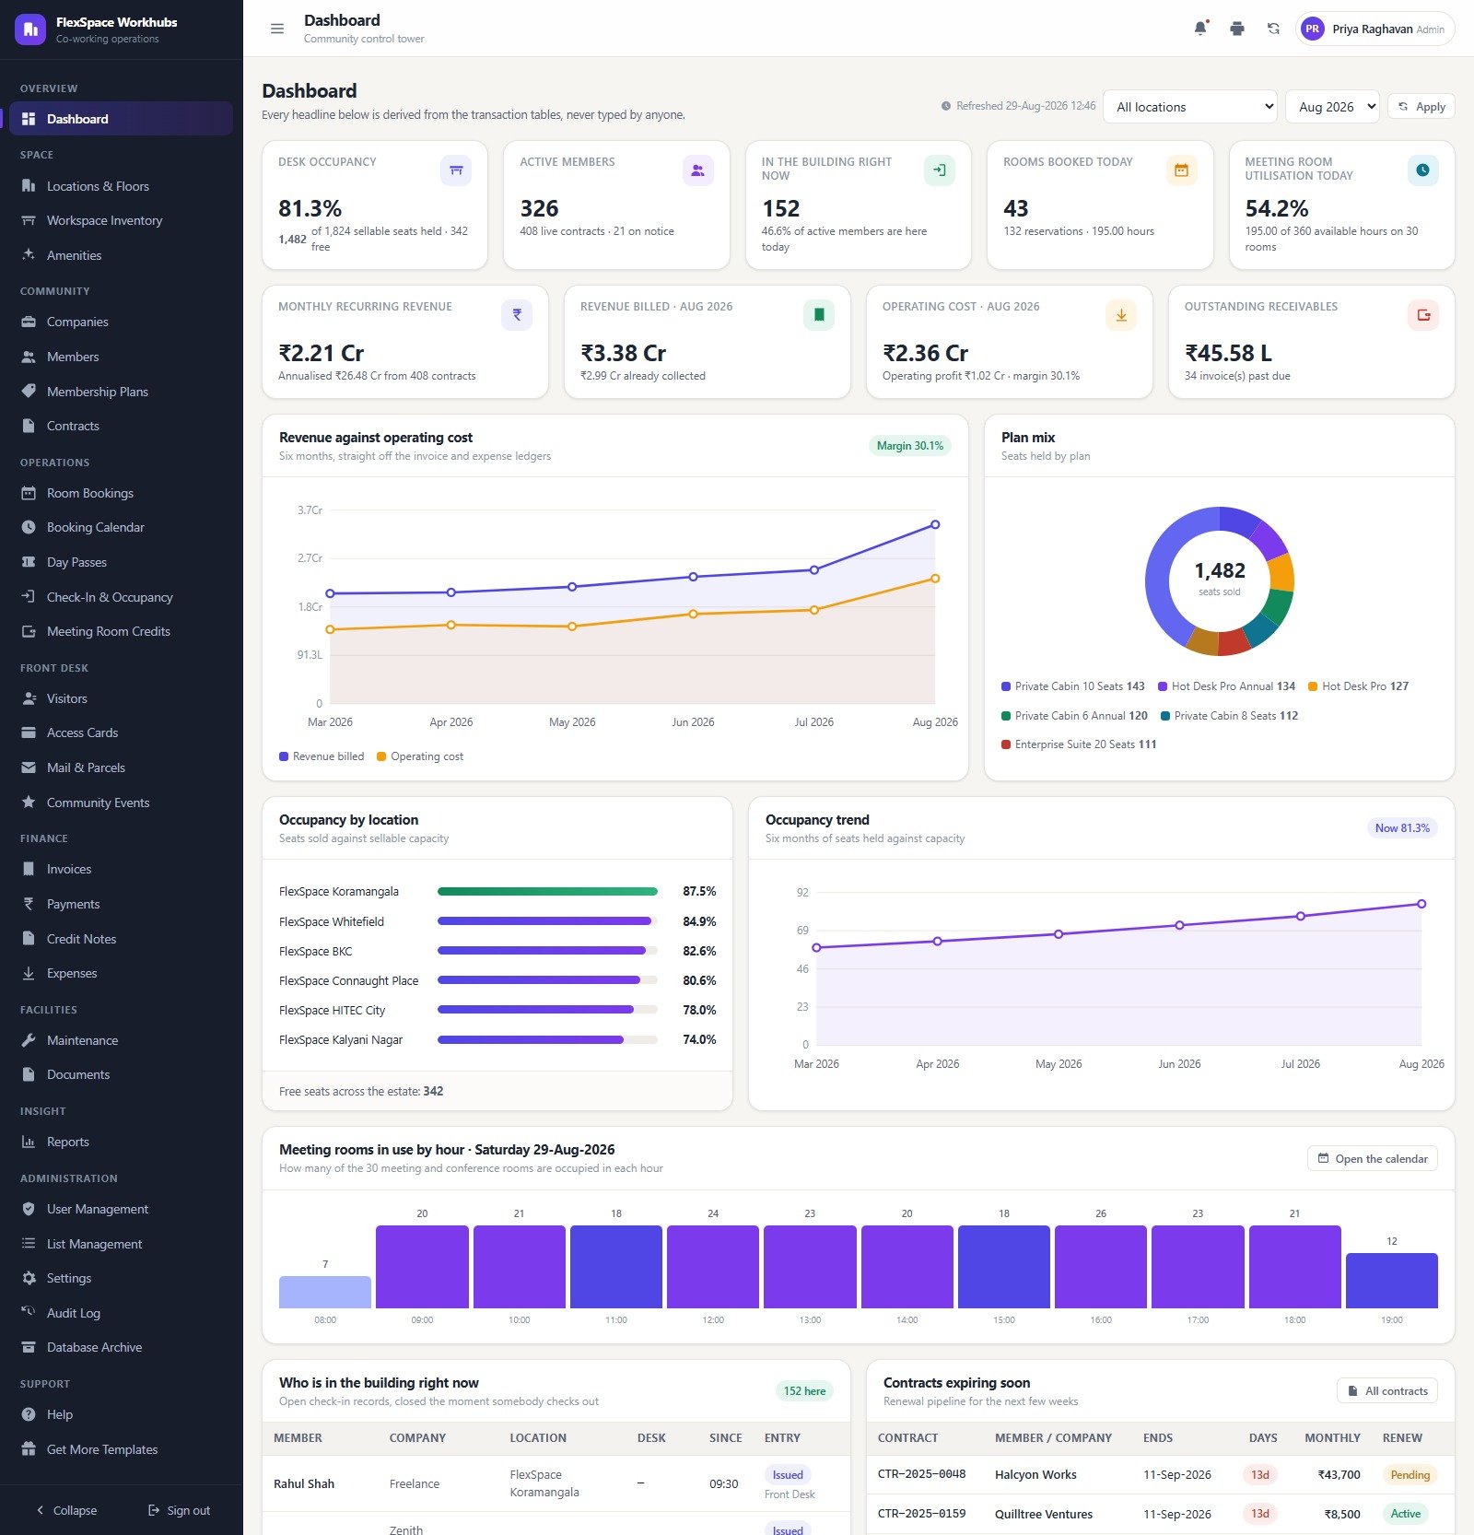
Task: Open the Aug 2026 month dropdown
Action: [1332, 107]
